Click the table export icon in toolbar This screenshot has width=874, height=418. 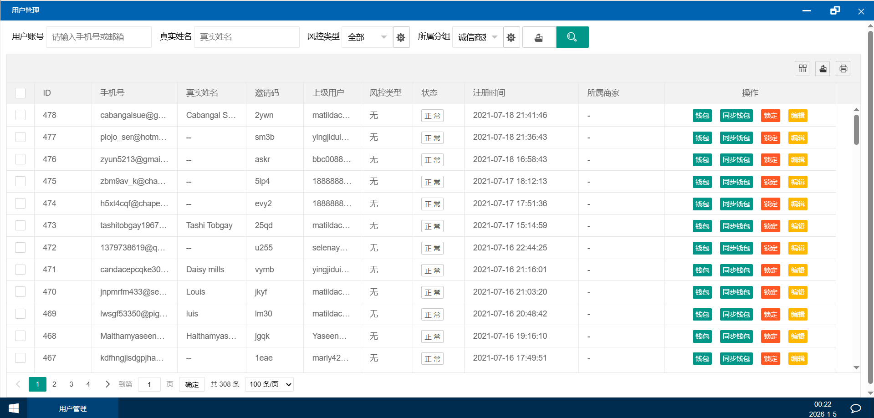click(823, 69)
